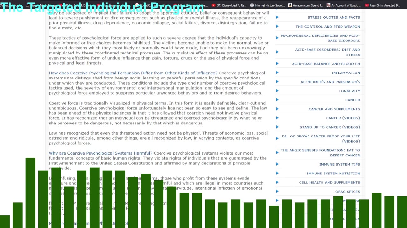Click arrow icon next to Cell Health and Supplements
The image size is (407, 228).
(277, 182)
